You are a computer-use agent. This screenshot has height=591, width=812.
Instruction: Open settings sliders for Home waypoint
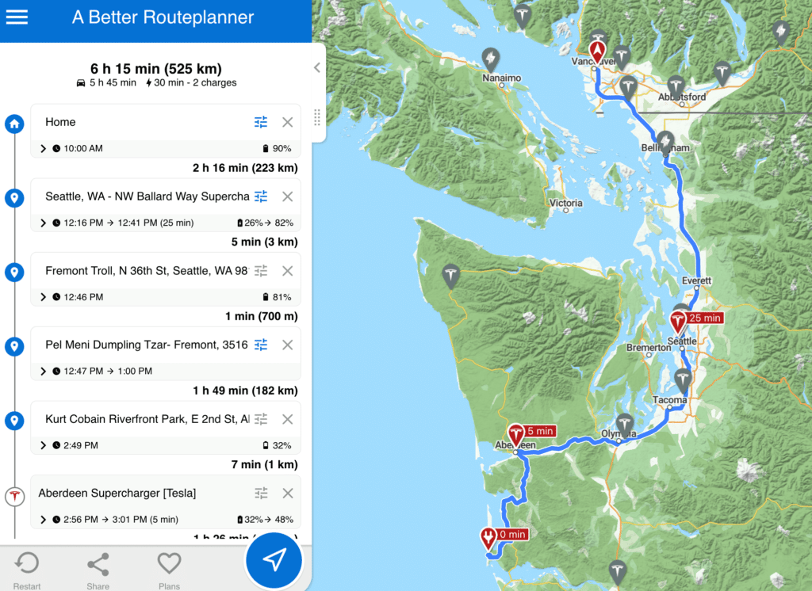pos(261,122)
